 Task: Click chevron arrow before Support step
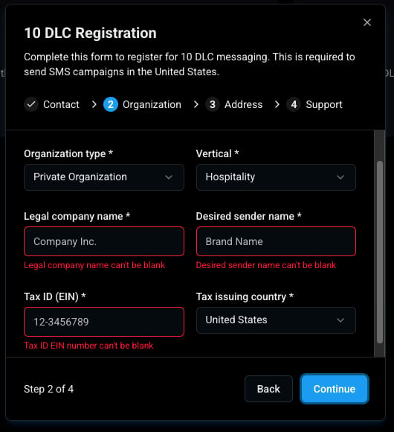pos(277,104)
